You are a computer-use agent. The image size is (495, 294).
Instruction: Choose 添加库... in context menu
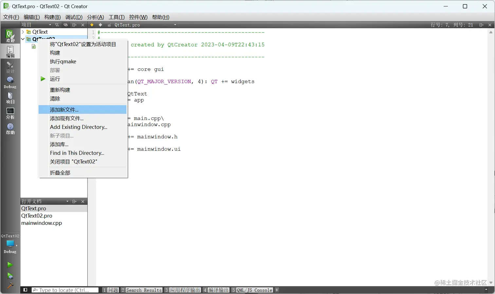(82, 144)
